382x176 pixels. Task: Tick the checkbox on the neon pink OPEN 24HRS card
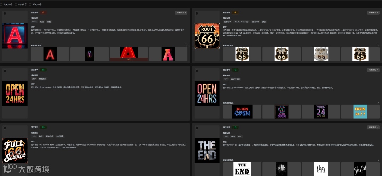pos(197,71)
